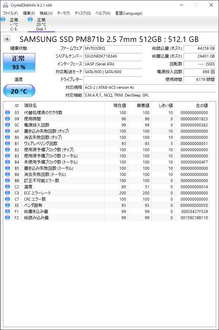Open the テーマ(T) menu

[64, 13]
